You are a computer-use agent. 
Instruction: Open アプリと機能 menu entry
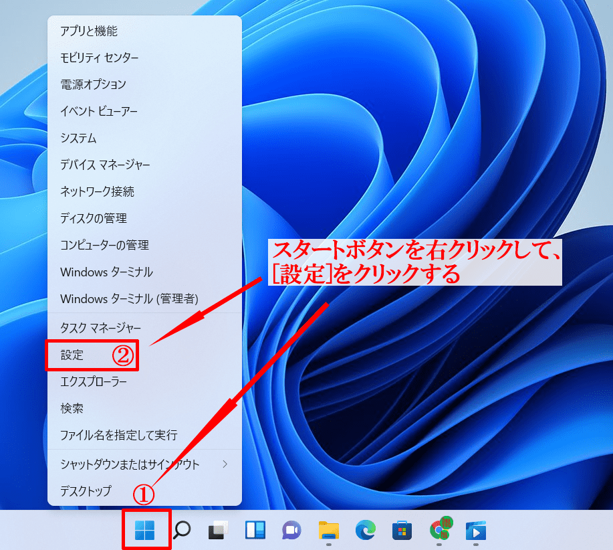89,31
